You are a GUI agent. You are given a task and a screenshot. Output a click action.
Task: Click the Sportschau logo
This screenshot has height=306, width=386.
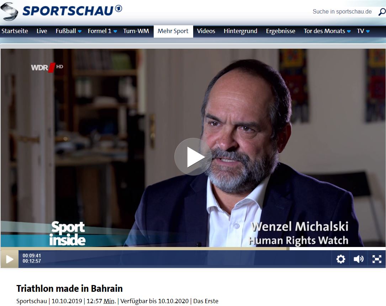[61, 11]
